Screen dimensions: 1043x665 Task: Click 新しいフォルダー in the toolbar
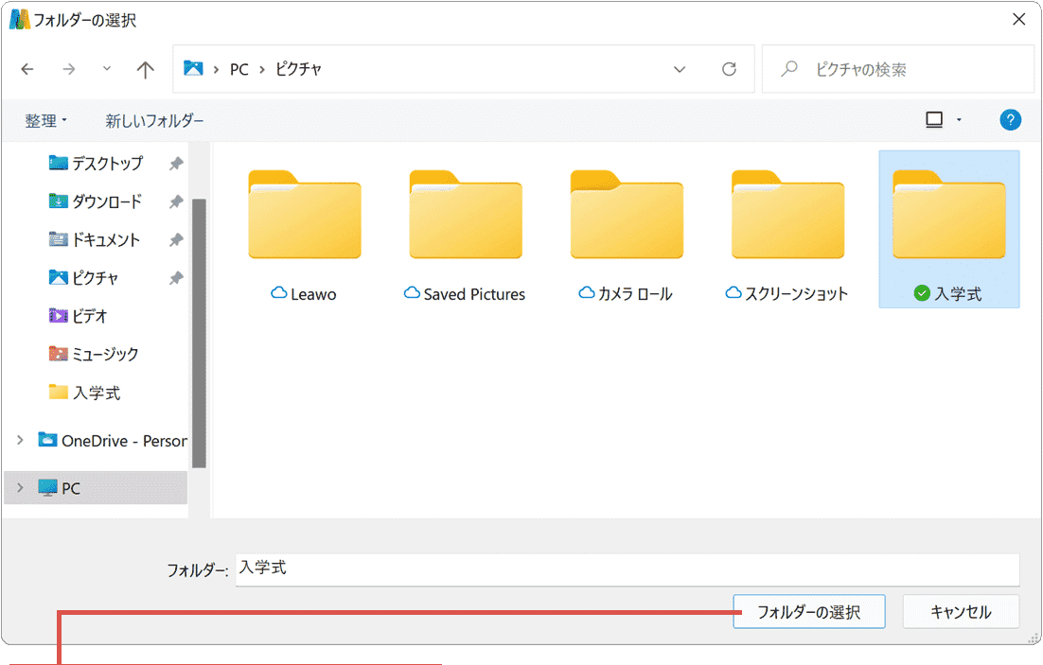pyautogui.click(x=154, y=121)
